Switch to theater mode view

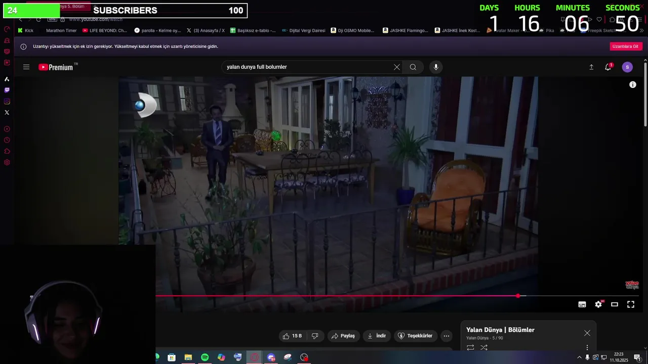[615, 304]
